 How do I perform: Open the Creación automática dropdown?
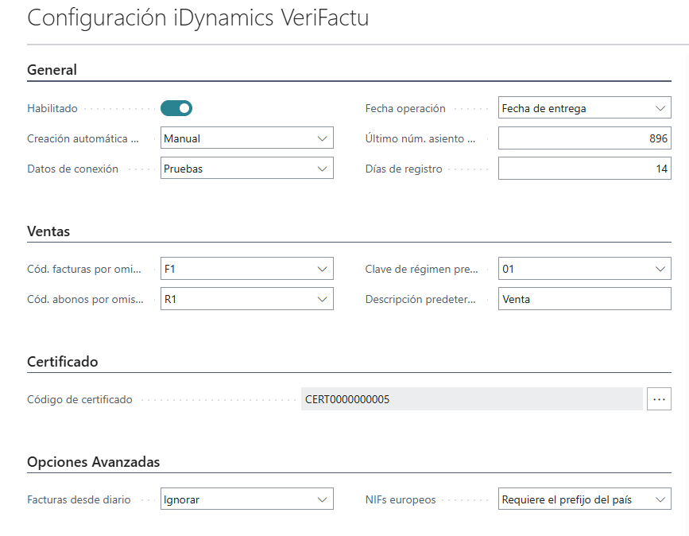[246, 138]
